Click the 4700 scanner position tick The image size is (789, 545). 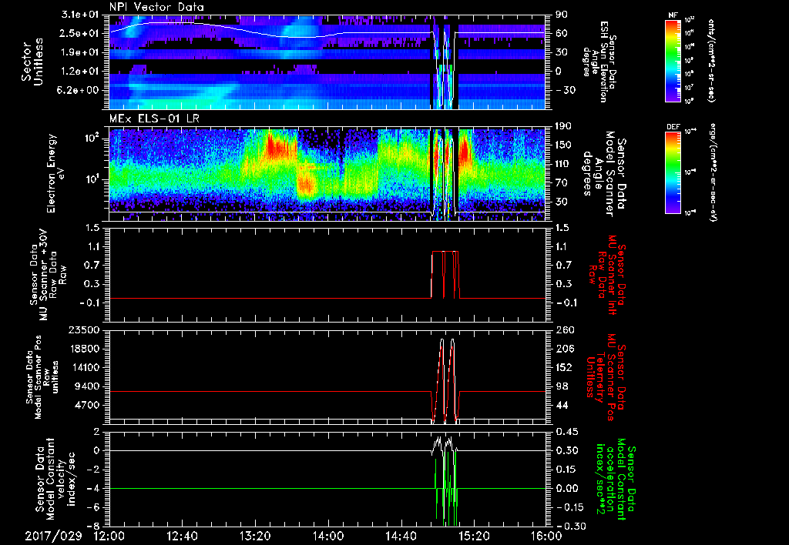[88, 405]
